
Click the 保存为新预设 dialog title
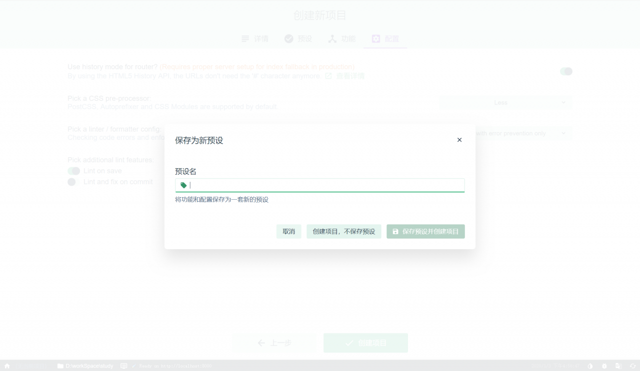coord(199,140)
